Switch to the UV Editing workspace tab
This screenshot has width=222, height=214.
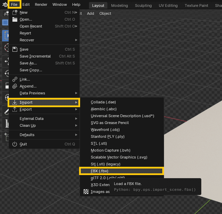tap(168, 6)
